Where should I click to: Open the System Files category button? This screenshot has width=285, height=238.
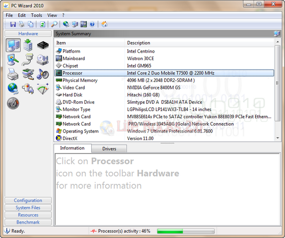coord(28,208)
